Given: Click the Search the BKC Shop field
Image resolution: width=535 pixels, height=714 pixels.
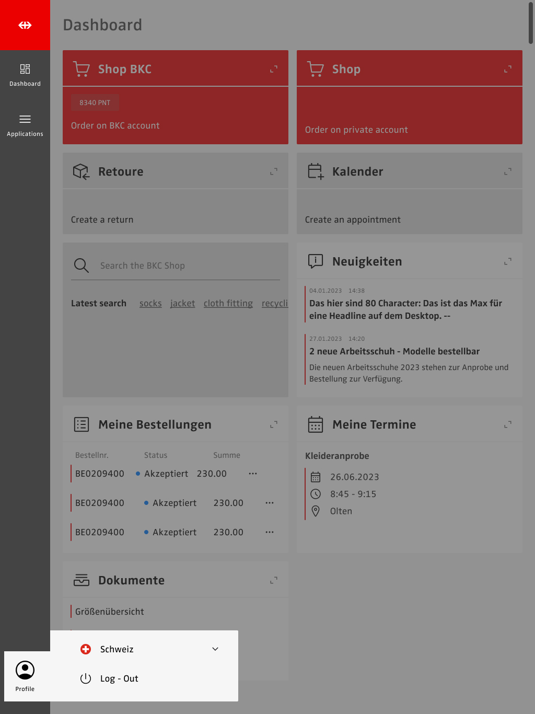Looking at the screenshot, I should (x=188, y=266).
